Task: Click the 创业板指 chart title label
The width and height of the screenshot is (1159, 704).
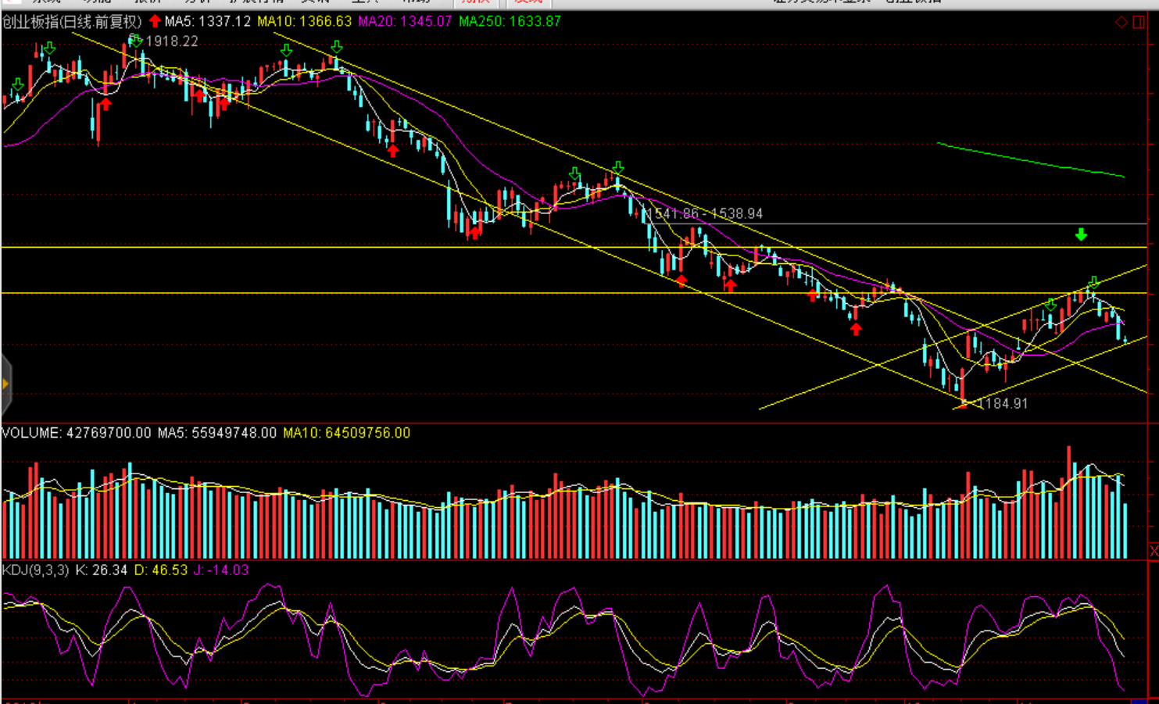Action: pos(72,22)
